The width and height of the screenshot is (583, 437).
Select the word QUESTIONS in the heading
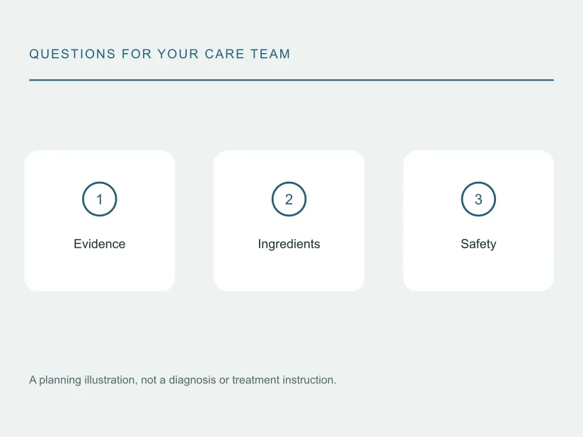[x=72, y=54]
